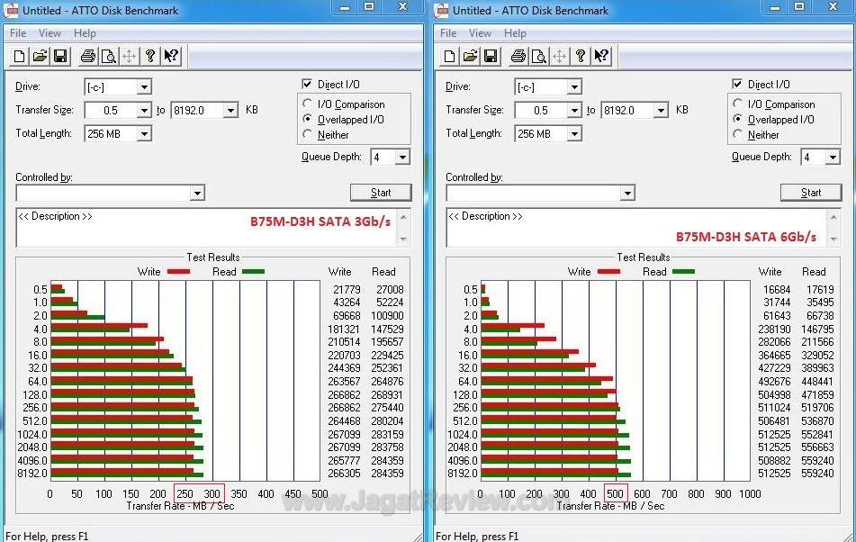The width and height of the screenshot is (856, 542).
Task: Open Total Length dropdown in left window
Action: click(144, 134)
